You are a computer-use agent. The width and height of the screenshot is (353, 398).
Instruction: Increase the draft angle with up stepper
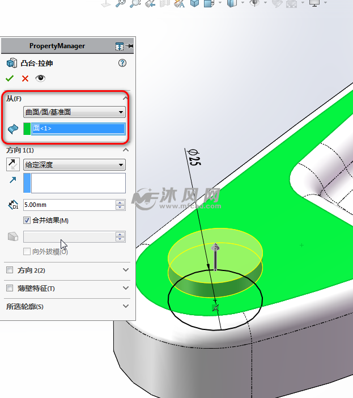pyautogui.click(x=120, y=234)
